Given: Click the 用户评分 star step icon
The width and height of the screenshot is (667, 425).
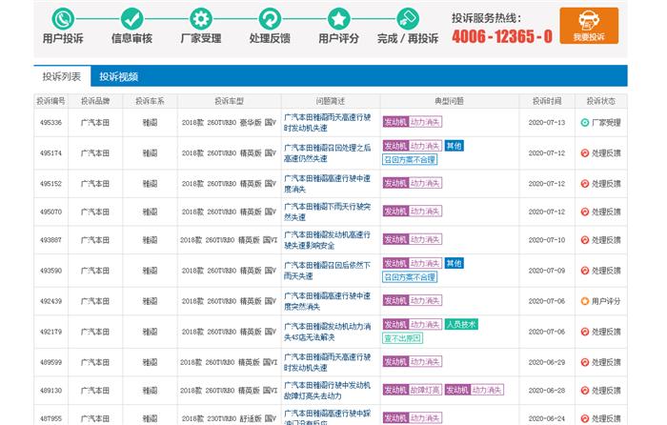Looking at the screenshot, I should click(338, 19).
